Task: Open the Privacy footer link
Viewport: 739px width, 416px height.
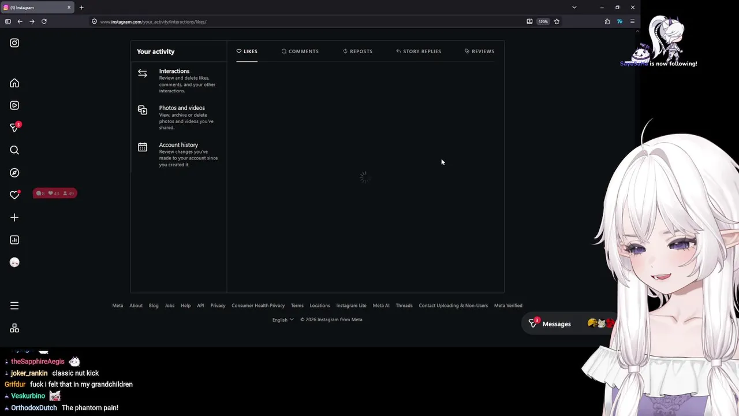Action: [x=218, y=306]
